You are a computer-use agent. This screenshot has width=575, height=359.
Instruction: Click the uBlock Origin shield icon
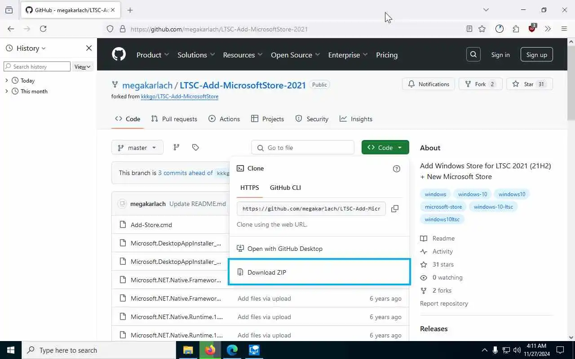click(532, 28)
